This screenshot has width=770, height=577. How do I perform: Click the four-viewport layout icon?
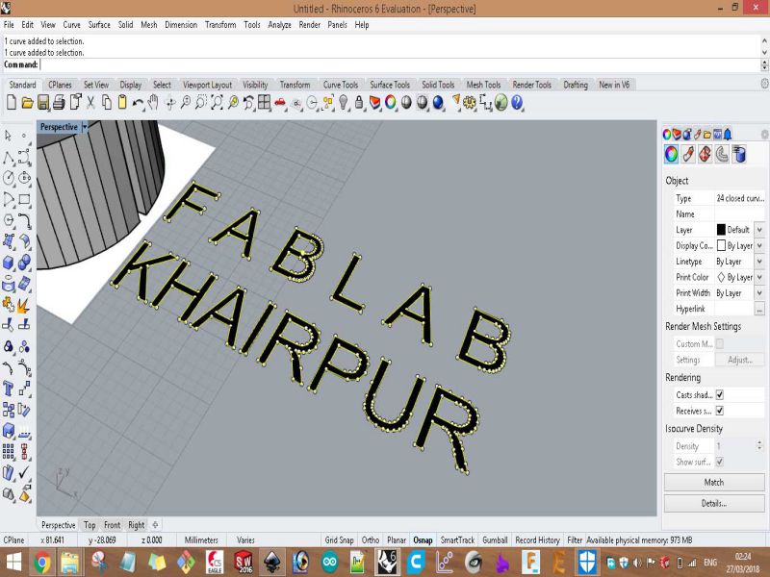click(x=264, y=103)
